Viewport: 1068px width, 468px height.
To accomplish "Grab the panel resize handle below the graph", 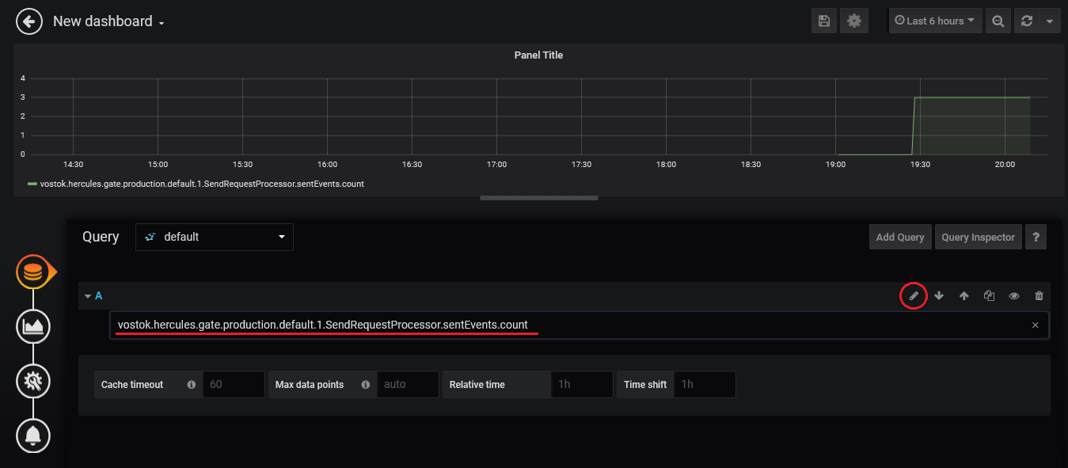I will click(x=539, y=198).
